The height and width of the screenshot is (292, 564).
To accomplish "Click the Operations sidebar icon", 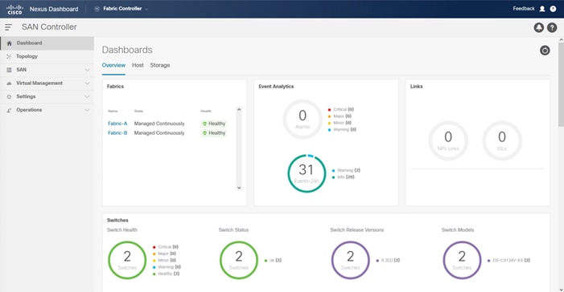I will (9, 110).
